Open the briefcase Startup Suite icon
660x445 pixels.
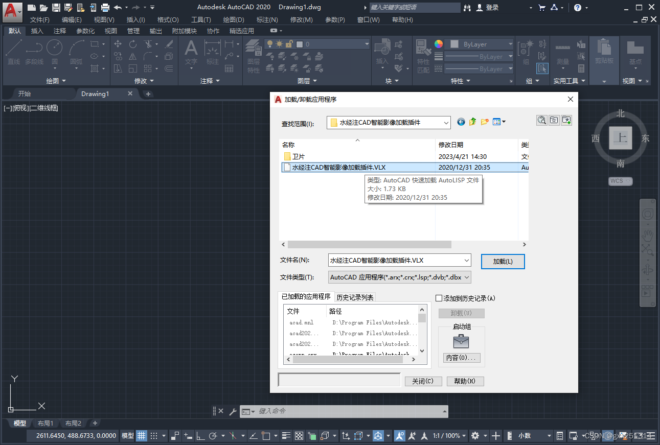click(461, 341)
